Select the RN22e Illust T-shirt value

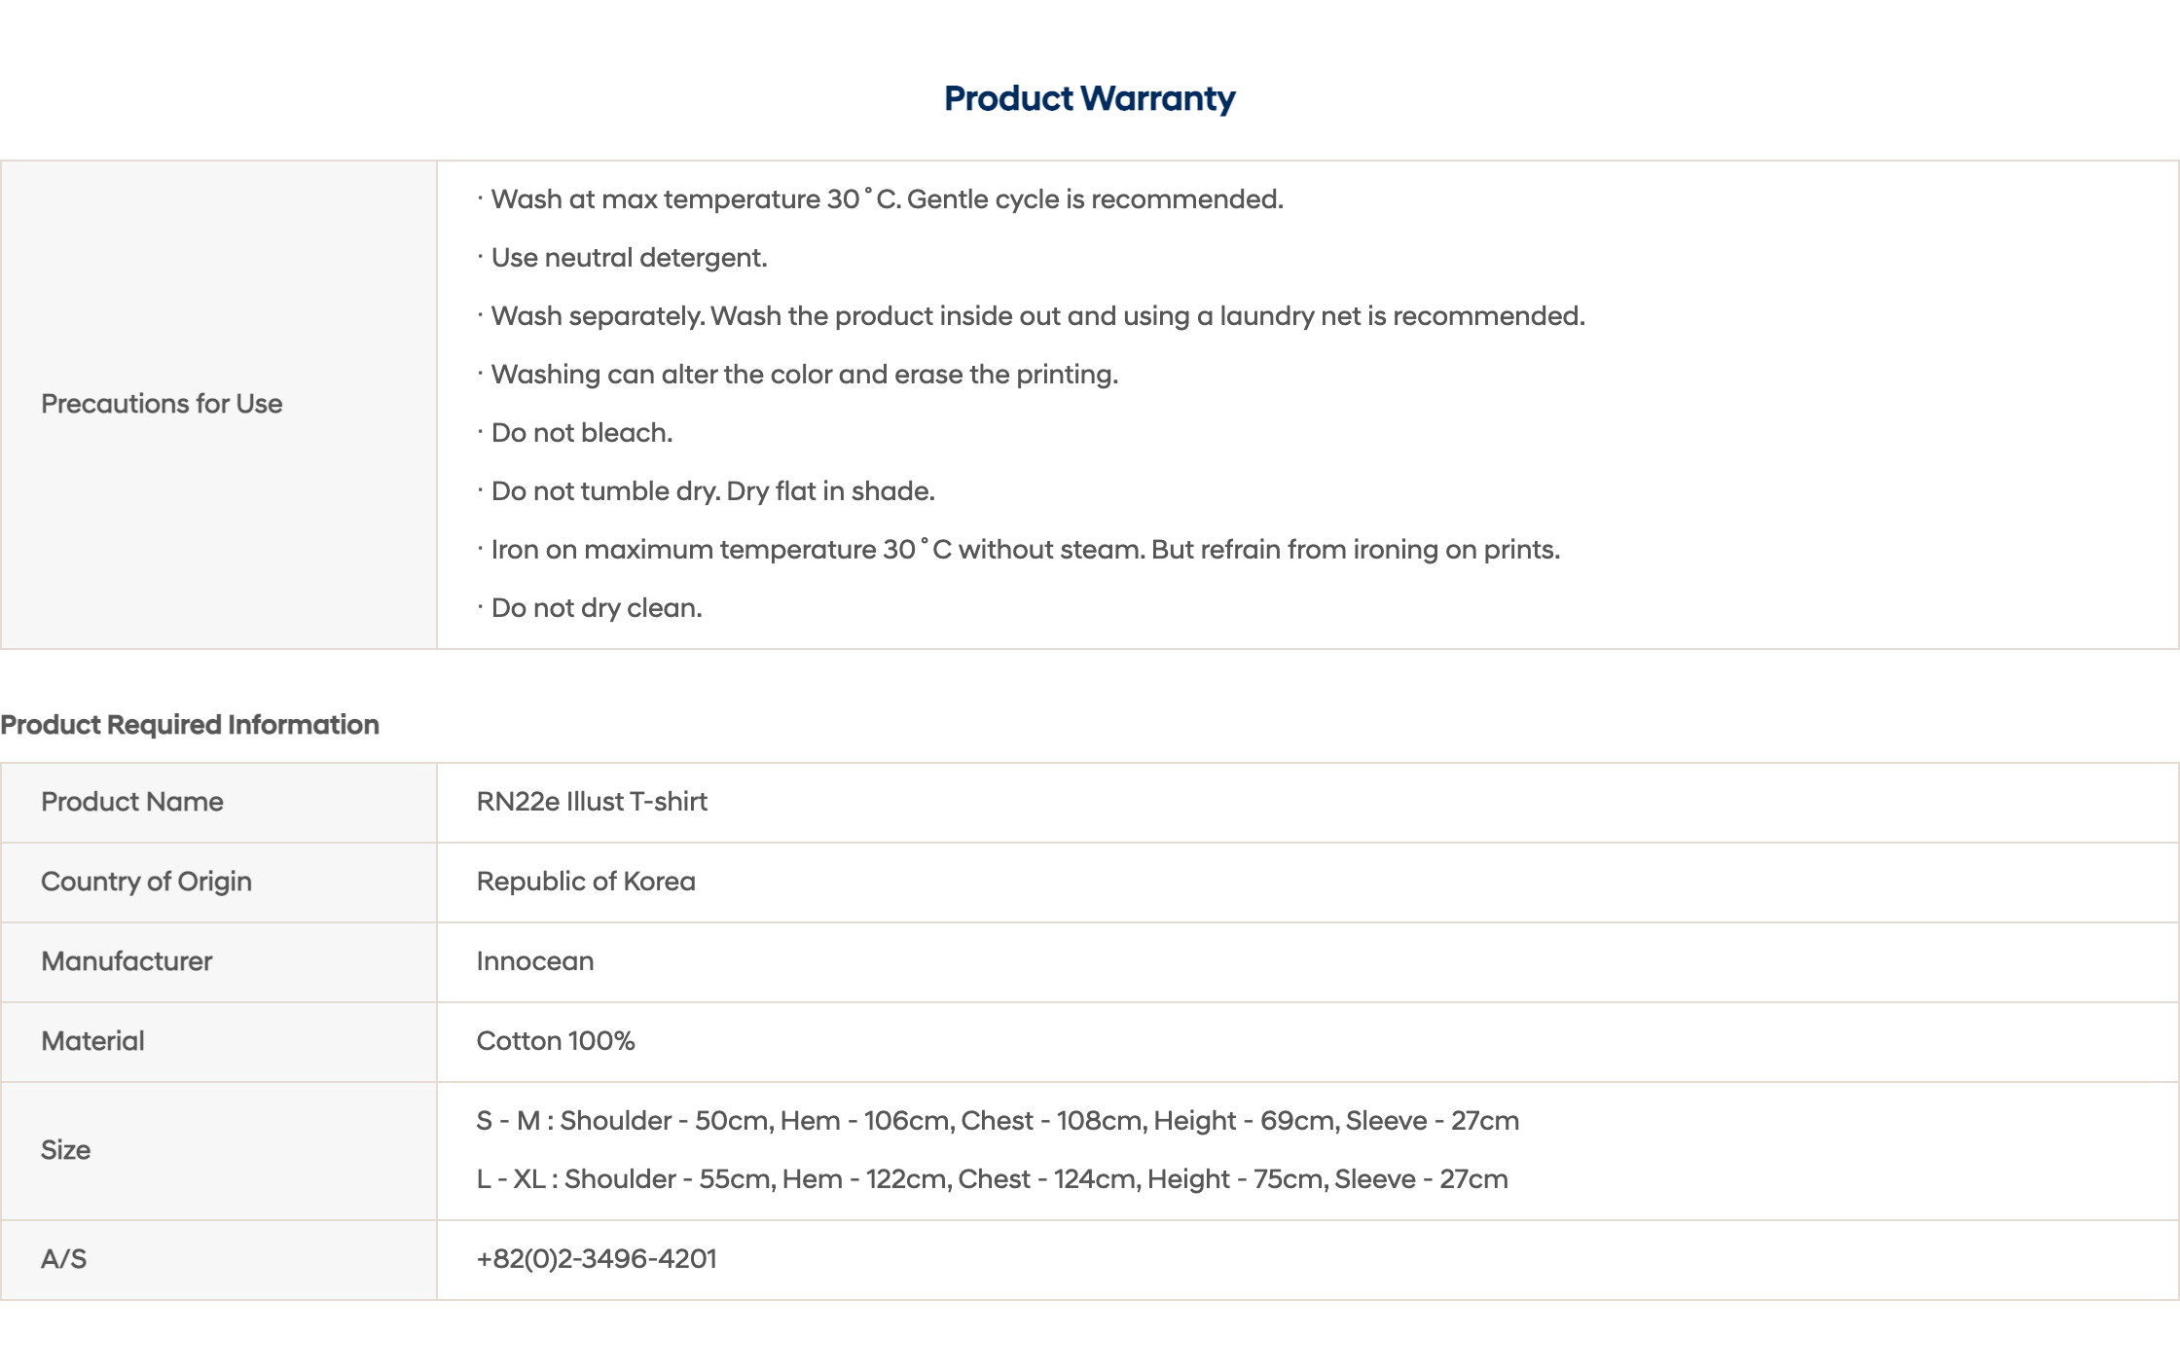592,802
